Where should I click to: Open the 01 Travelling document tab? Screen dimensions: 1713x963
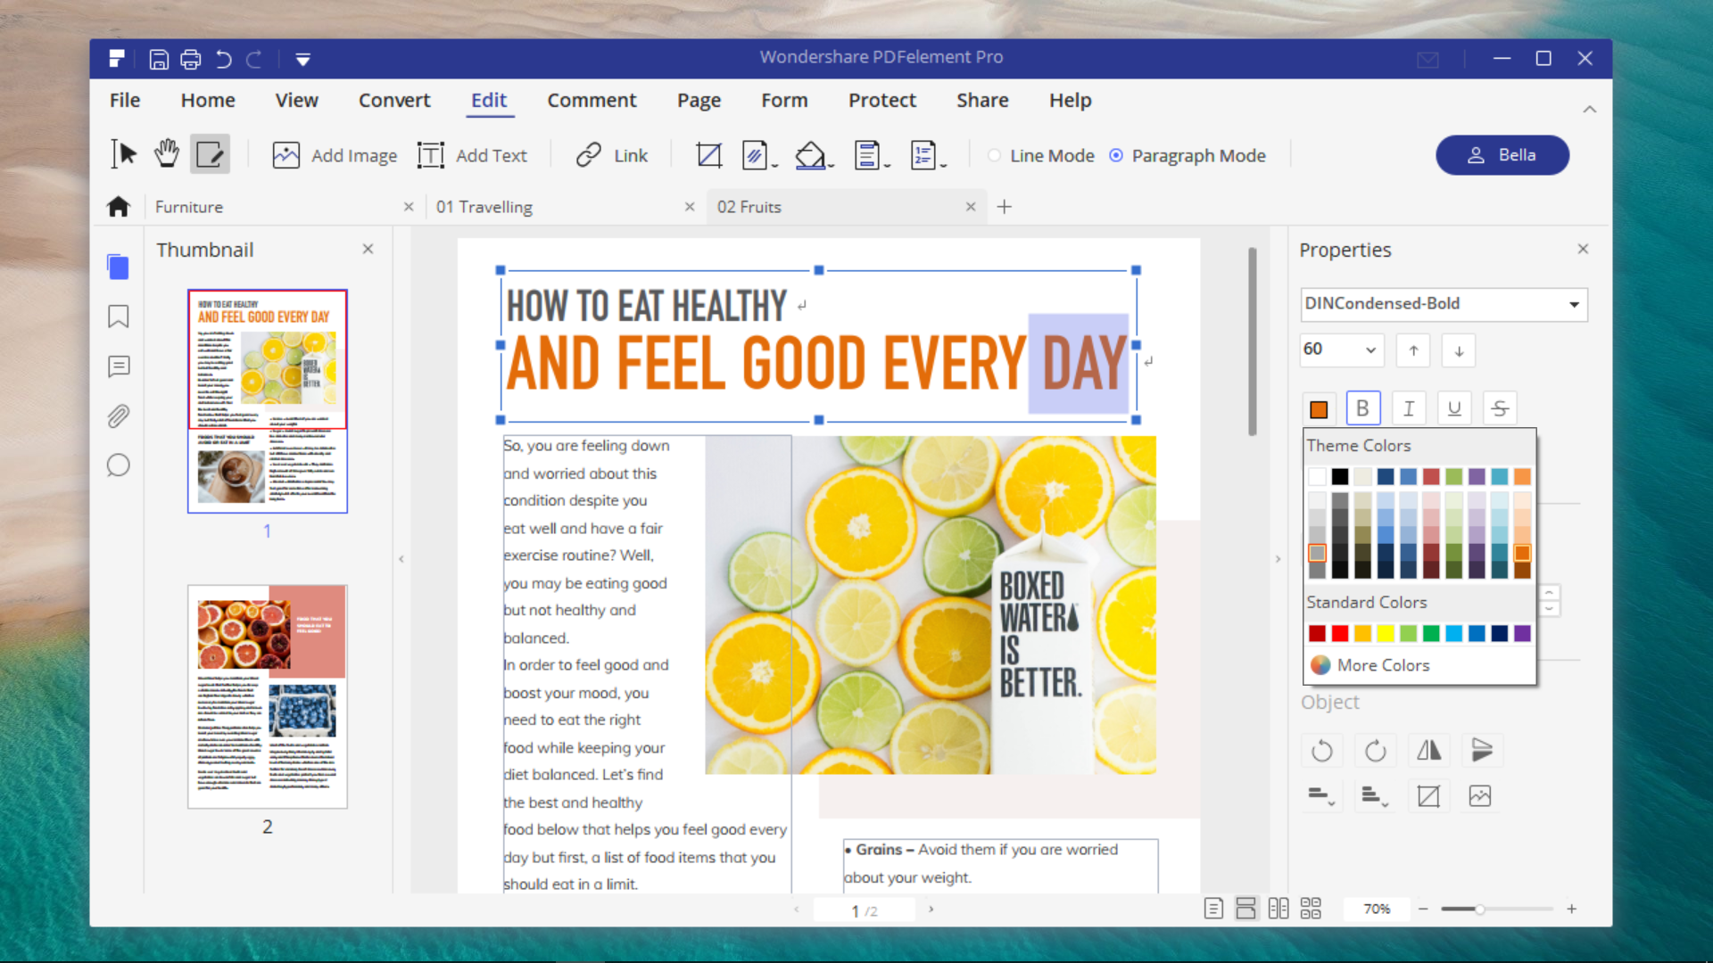coord(543,207)
